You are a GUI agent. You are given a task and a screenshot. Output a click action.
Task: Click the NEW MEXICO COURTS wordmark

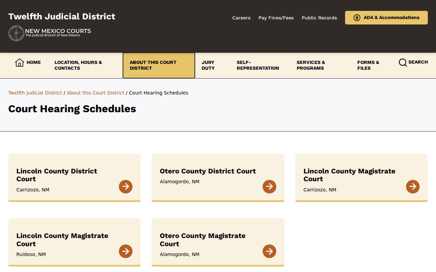point(58,31)
